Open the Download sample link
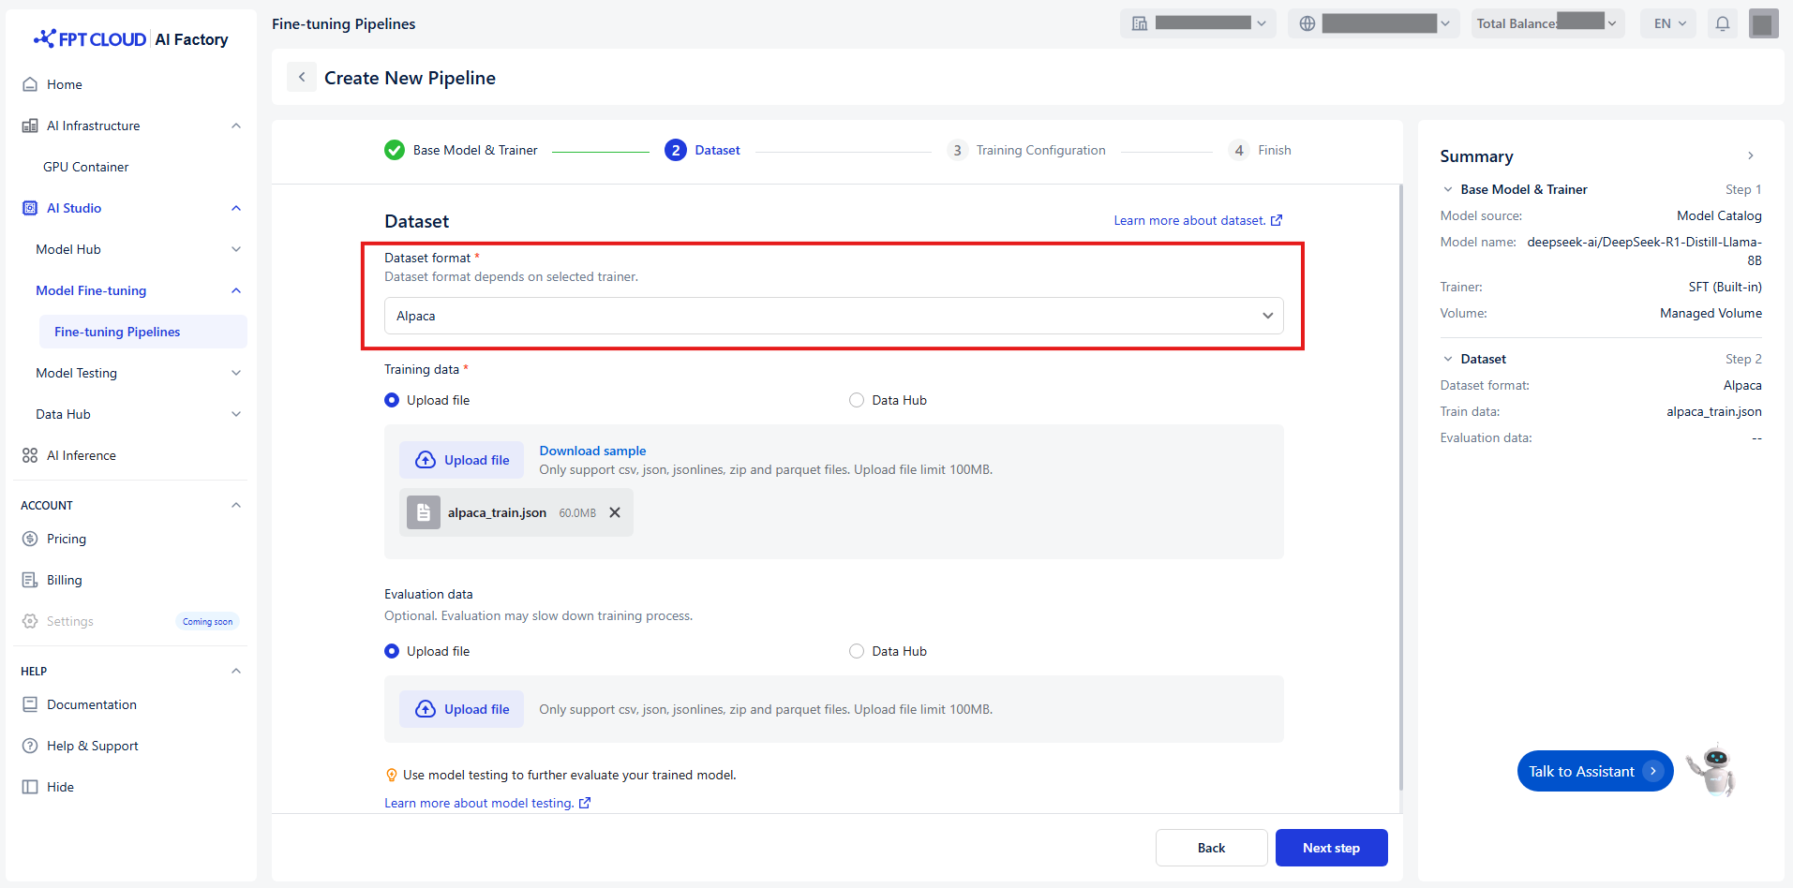Image resolution: width=1793 pixels, height=888 pixels. (x=592, y=451)
